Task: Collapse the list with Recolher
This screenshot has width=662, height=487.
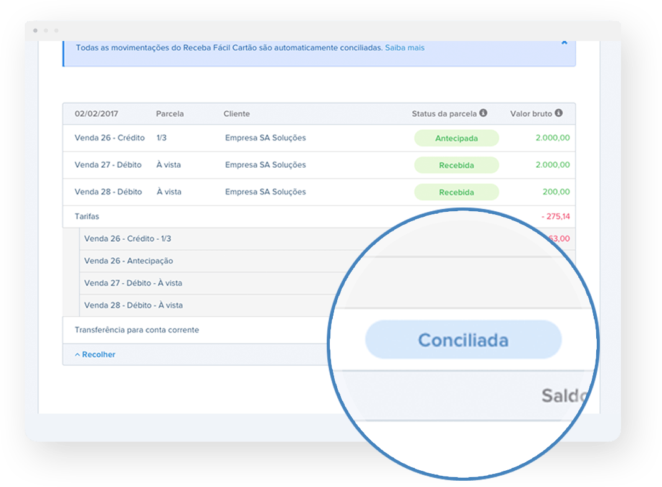Action: 95,354
